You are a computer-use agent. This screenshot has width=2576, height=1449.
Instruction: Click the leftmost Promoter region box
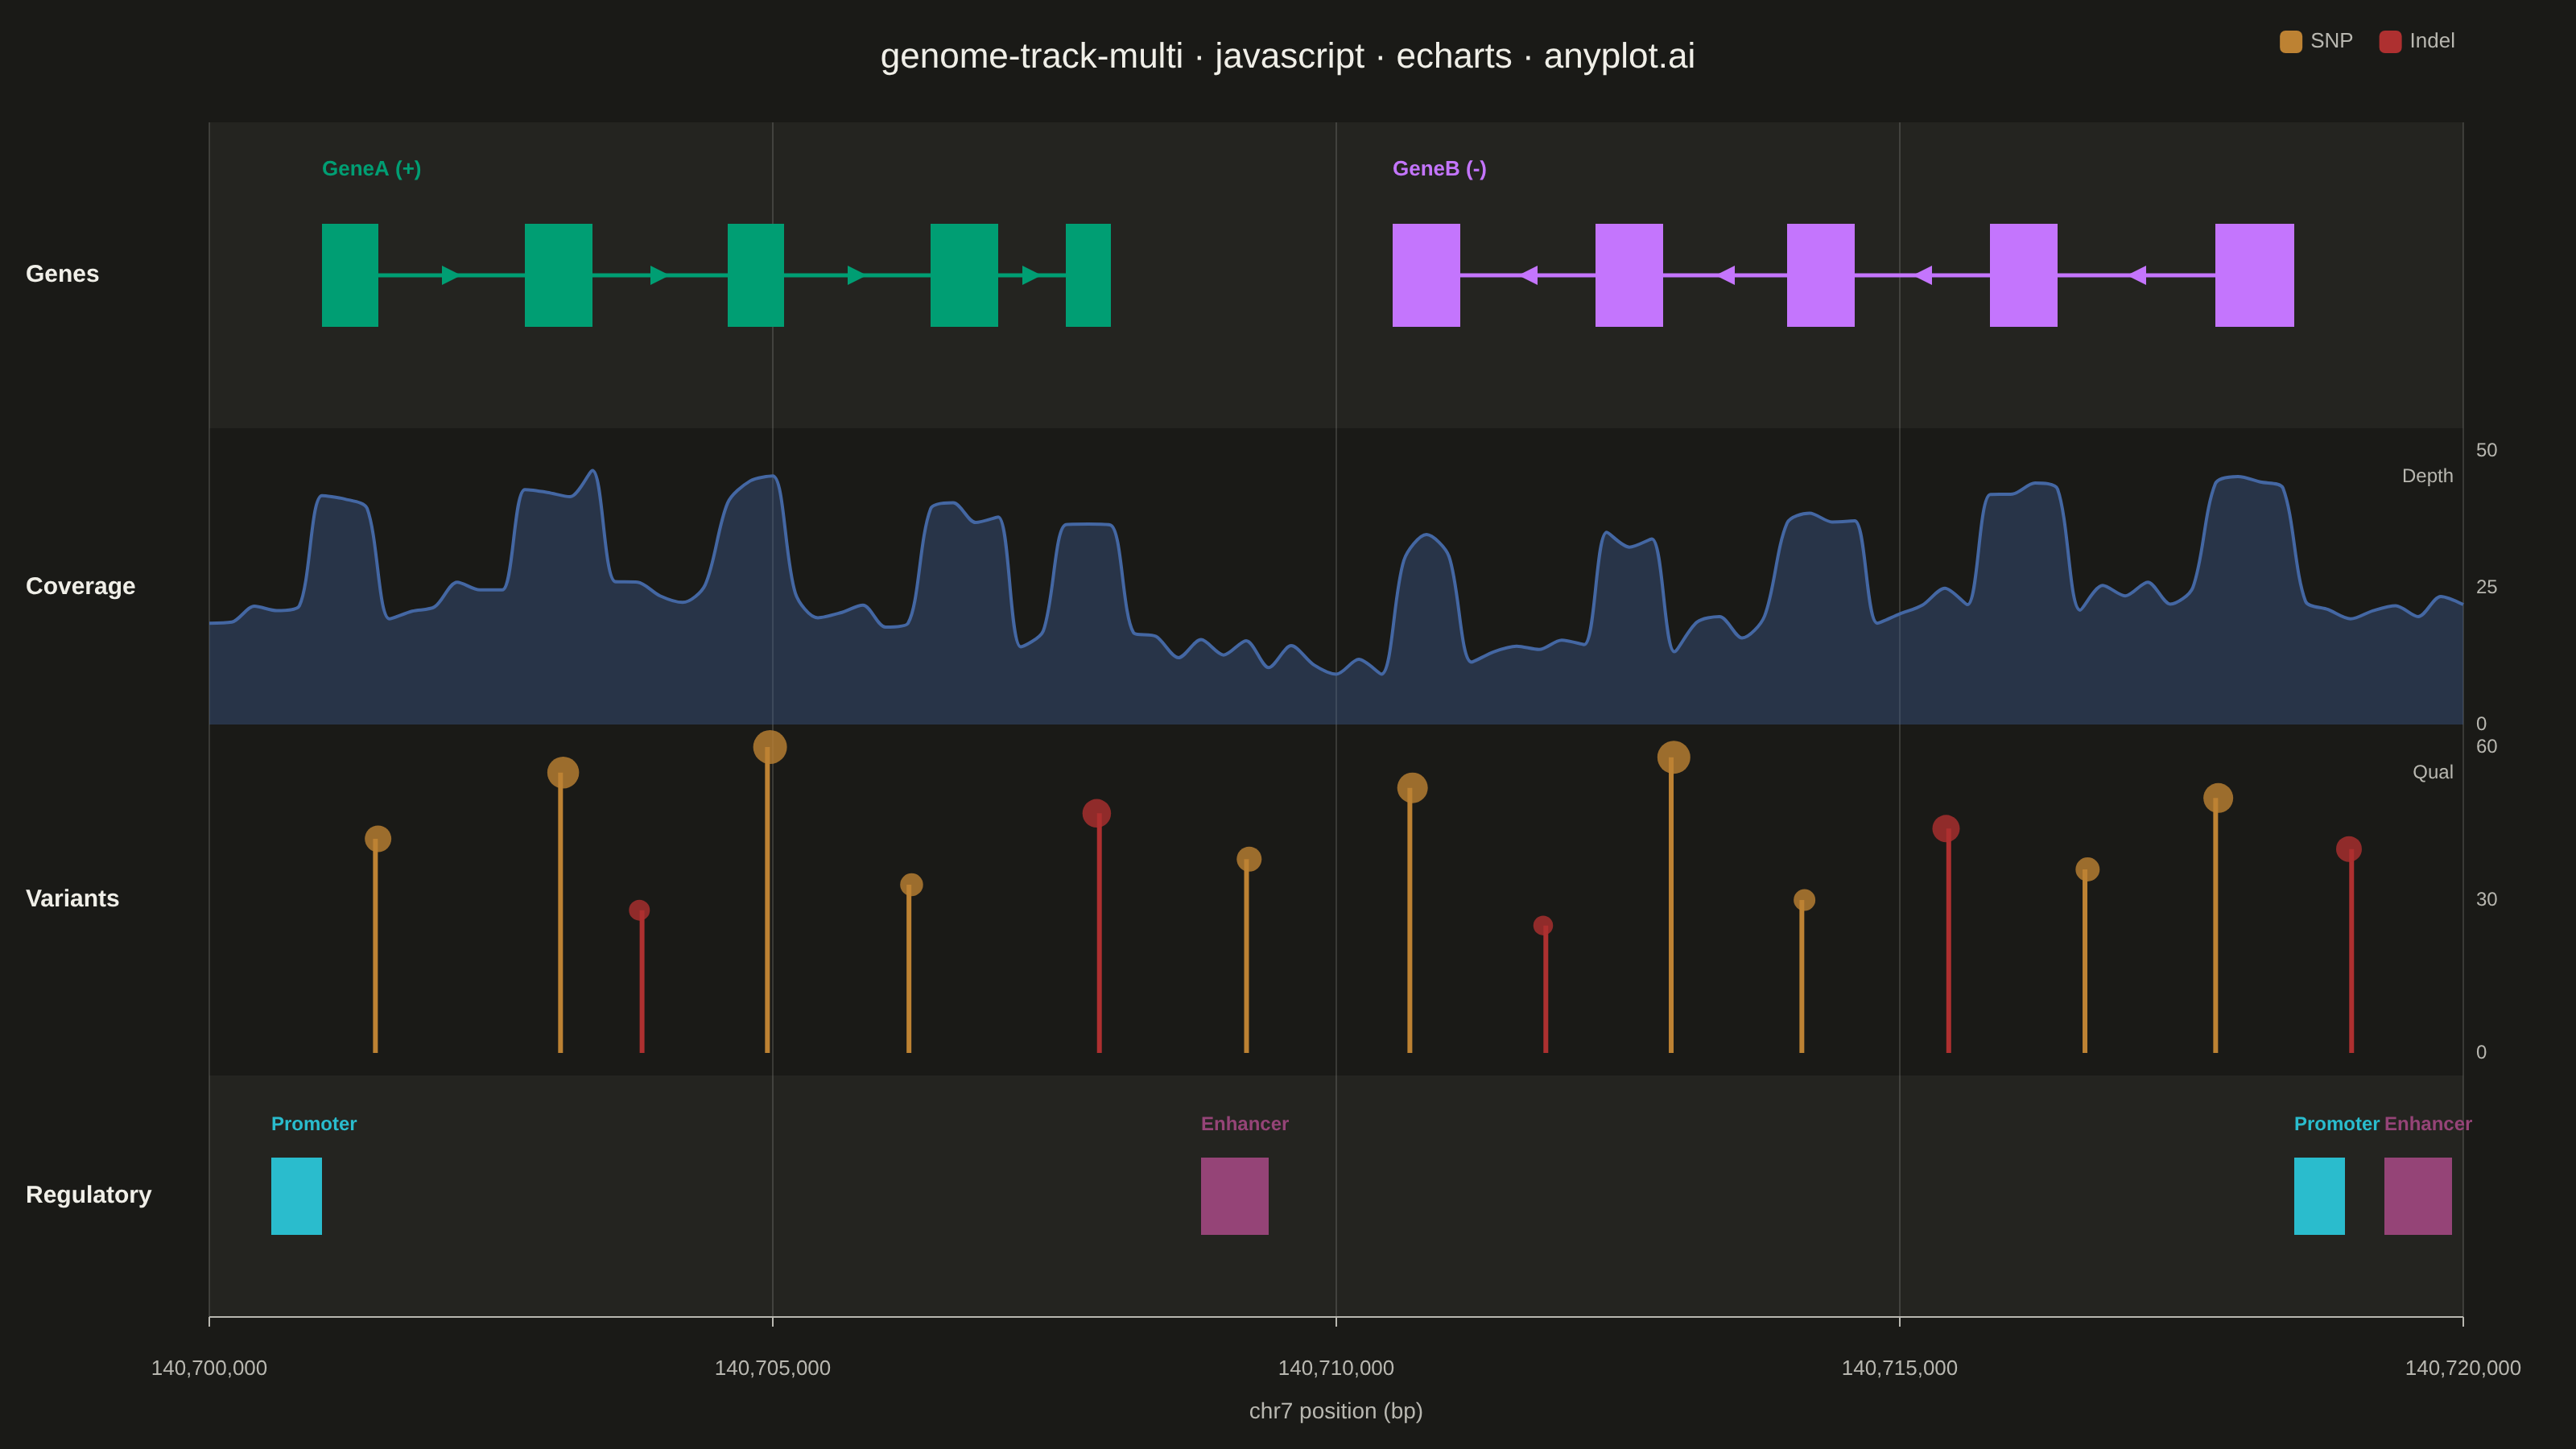click(296, 1196)
